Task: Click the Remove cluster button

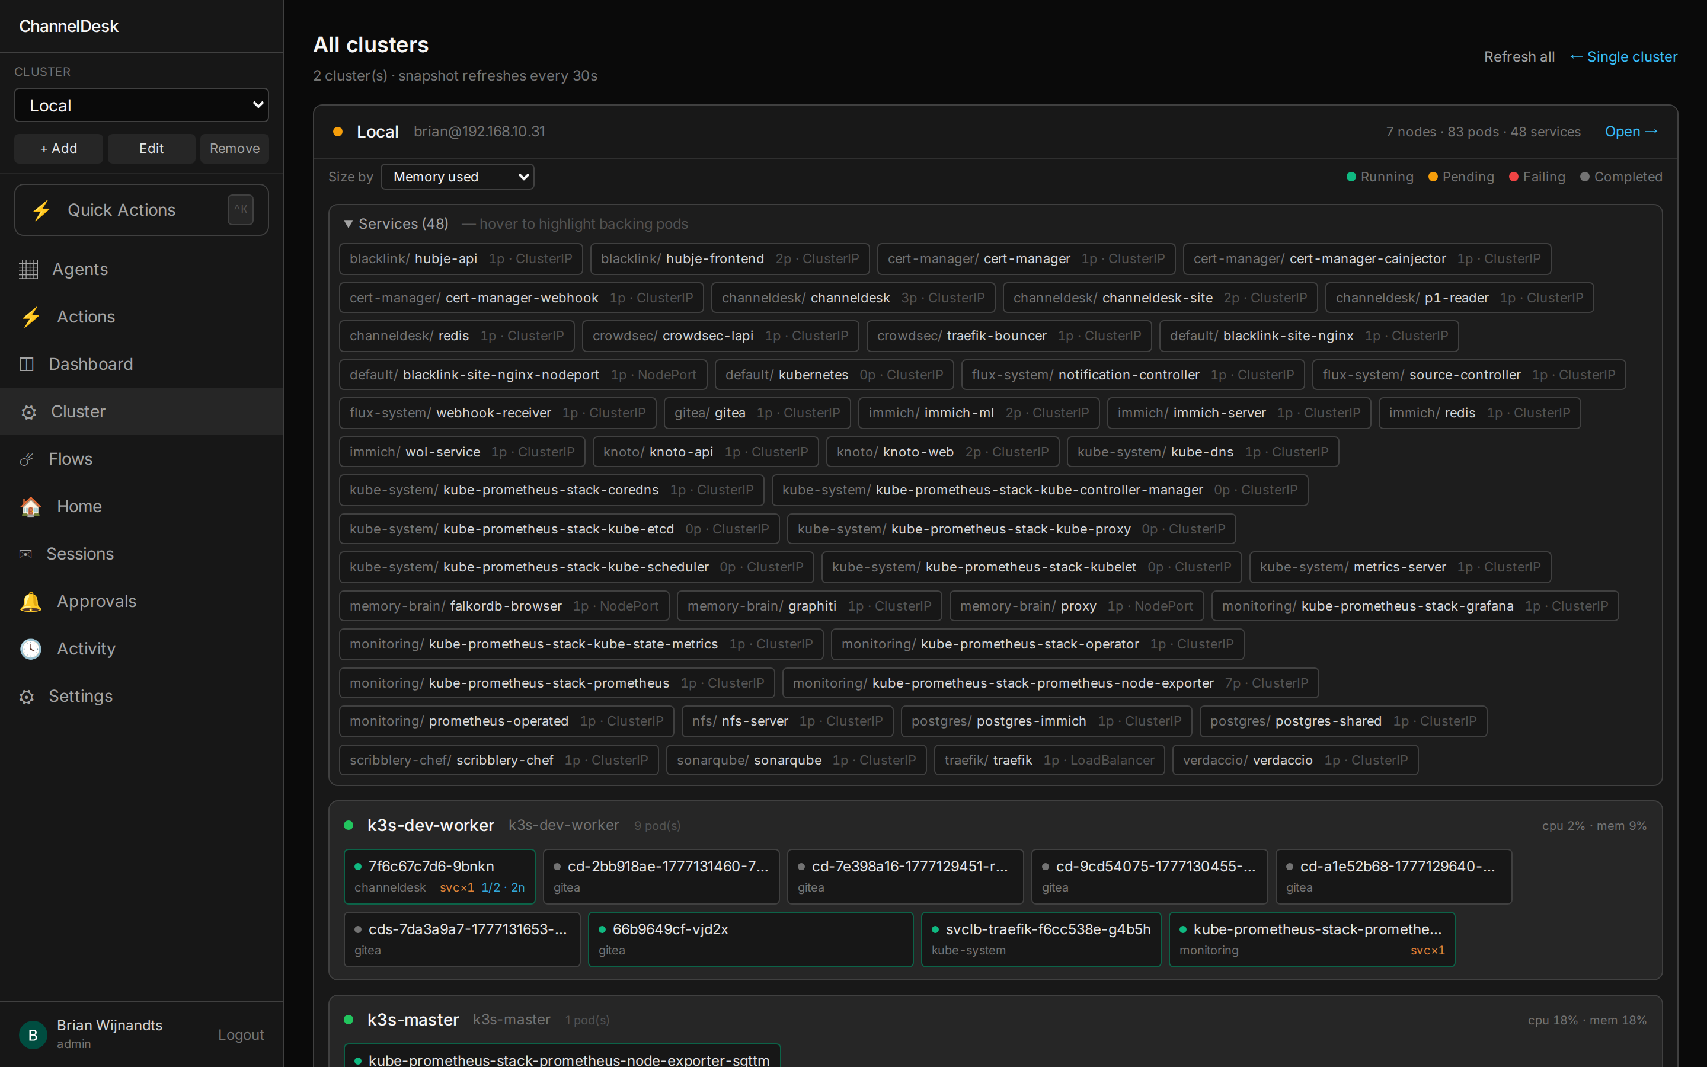Action: click(x=234, y=148)
